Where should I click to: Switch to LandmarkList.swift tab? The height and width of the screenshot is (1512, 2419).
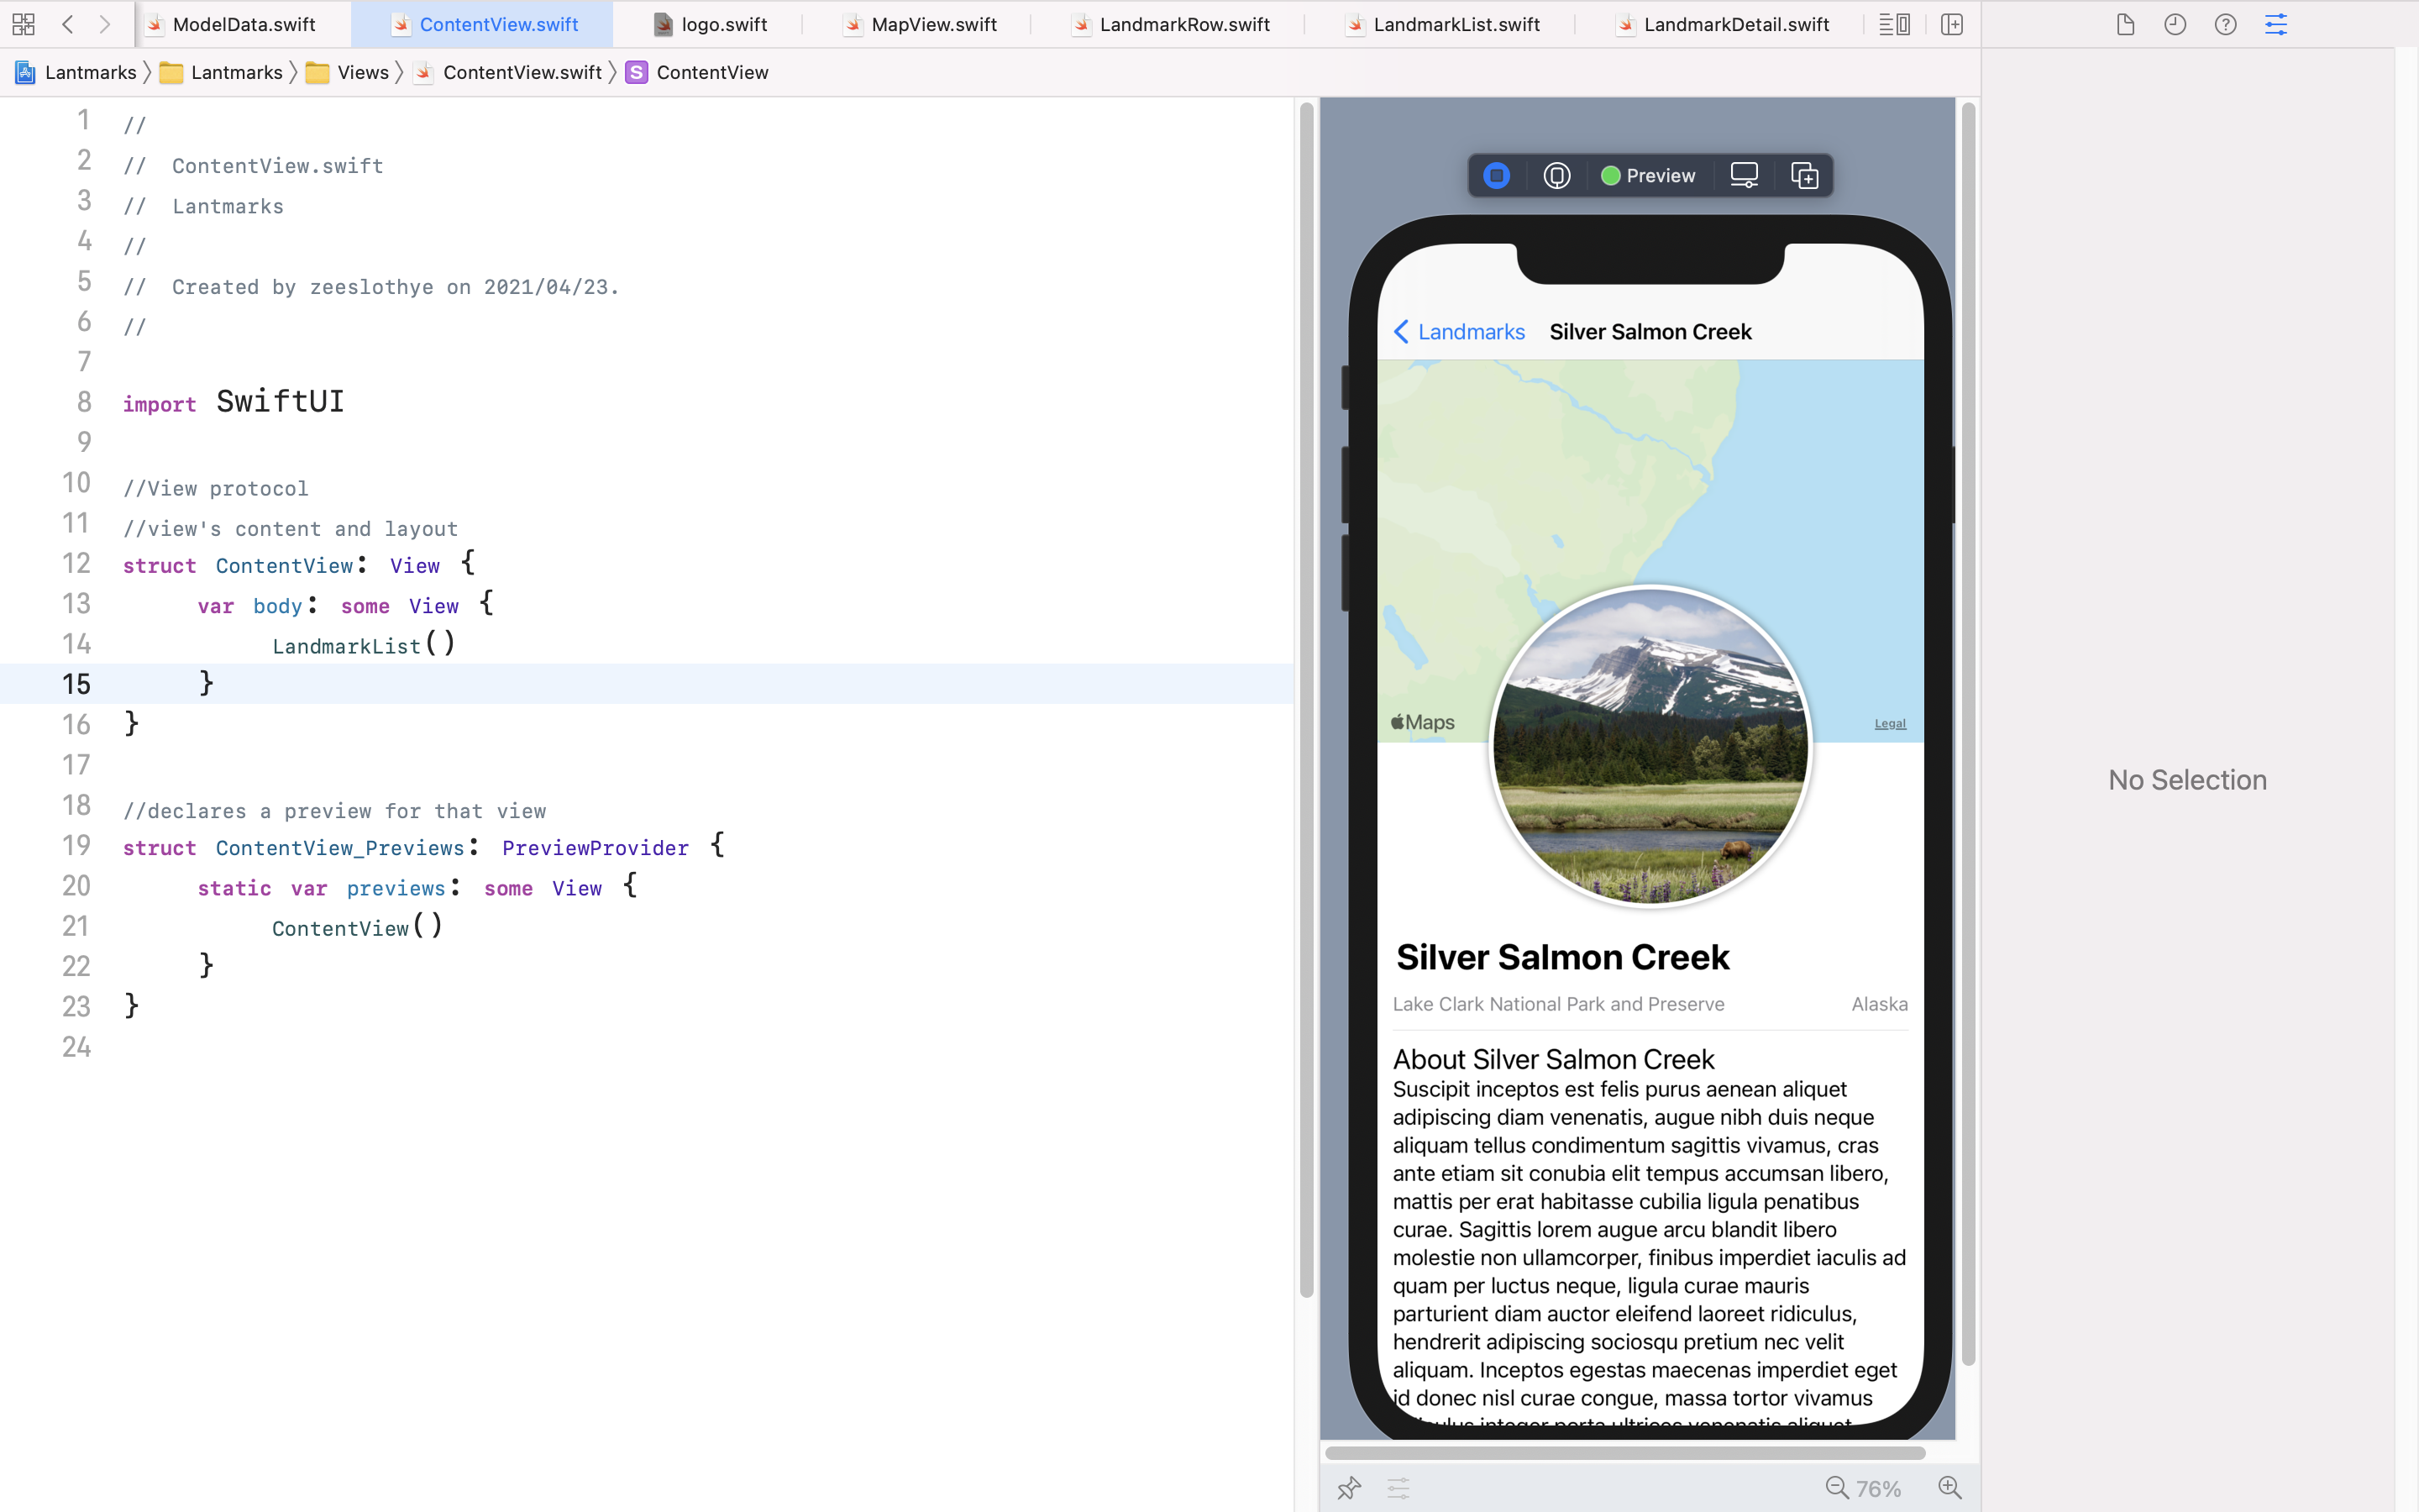point(1456,24)
